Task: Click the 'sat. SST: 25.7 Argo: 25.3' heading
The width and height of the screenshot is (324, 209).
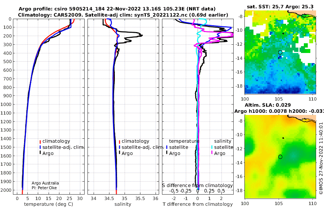Action: point(280,6)
